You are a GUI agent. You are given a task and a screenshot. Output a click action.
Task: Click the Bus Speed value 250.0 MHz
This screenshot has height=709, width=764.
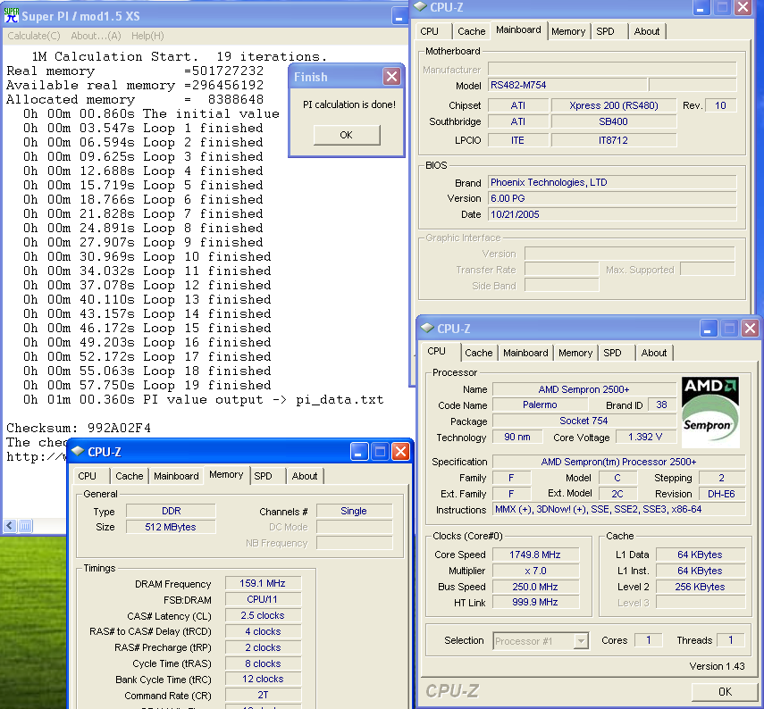[x=535, y=587]
